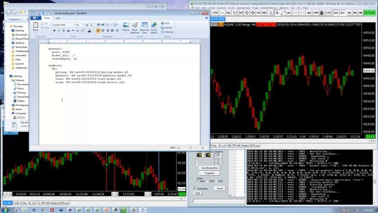Click CTV button in Sierra Chart toolbar
This screenshot has width=378, height=213.
click(x=328, y=13)
